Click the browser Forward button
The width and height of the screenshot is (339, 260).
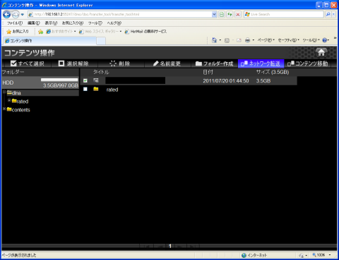coord(16,15)
